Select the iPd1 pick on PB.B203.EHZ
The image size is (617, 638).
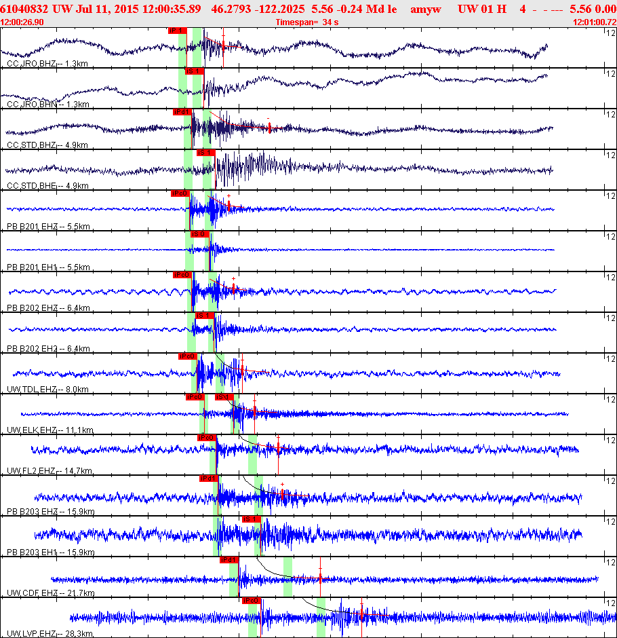coord(209,478)
